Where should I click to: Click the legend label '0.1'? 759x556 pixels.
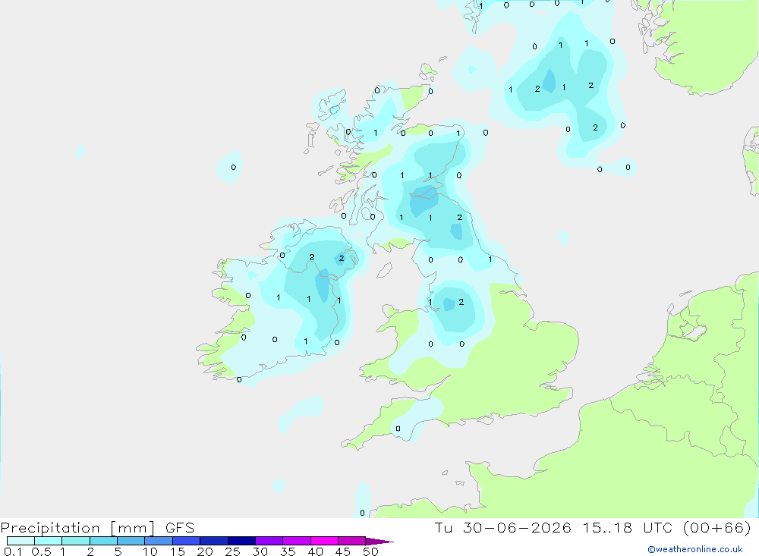13,551
